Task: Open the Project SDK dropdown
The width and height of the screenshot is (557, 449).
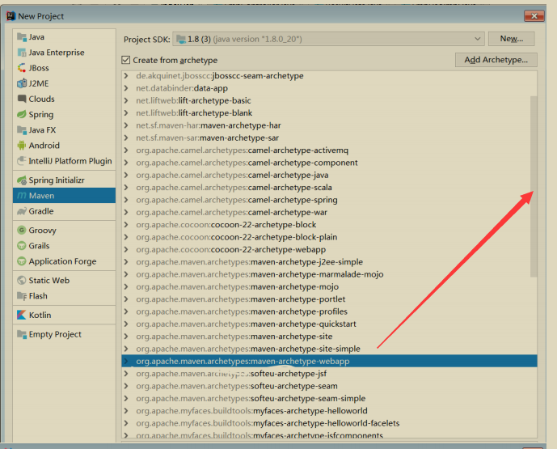Action: (328, 39)
